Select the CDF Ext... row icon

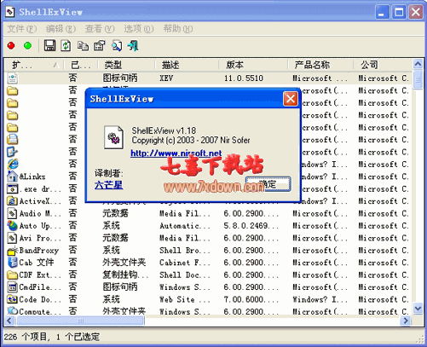pyautogui.click(x=12, y=275)
